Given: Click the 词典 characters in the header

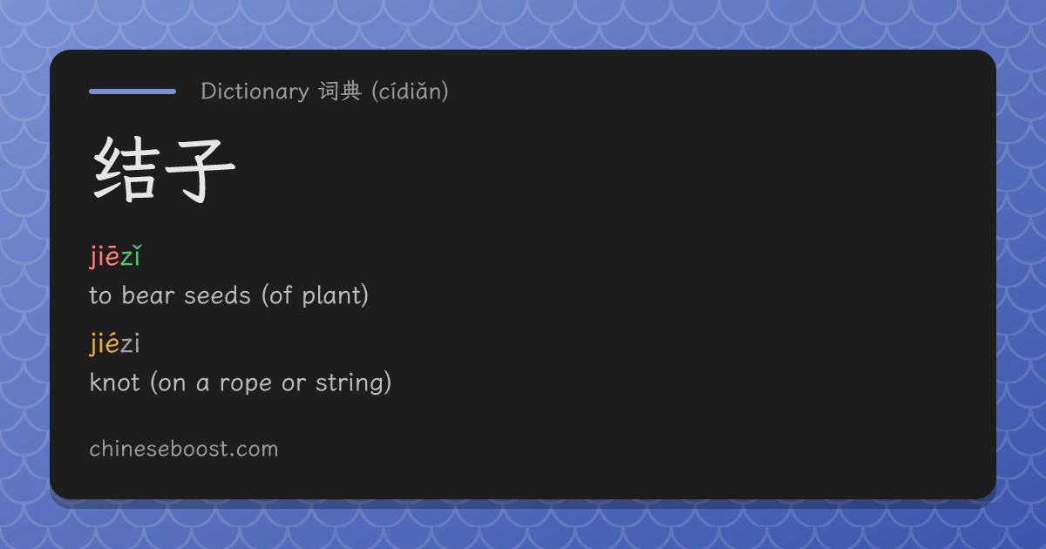Looking at the screenshot, I should click(340, 91).
